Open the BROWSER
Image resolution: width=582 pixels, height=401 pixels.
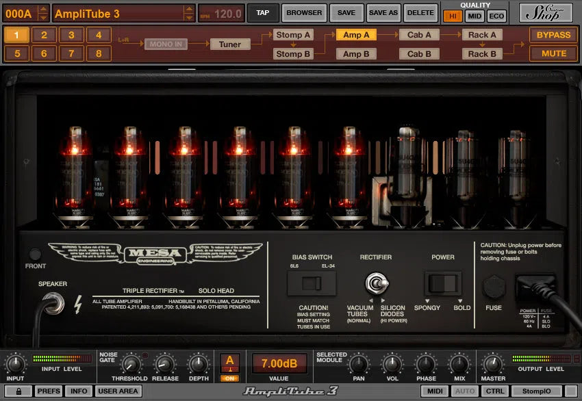coord(303,12)
